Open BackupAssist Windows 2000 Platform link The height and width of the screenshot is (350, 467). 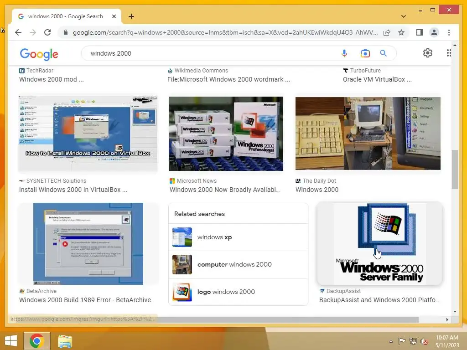click(x=379, y=300)
